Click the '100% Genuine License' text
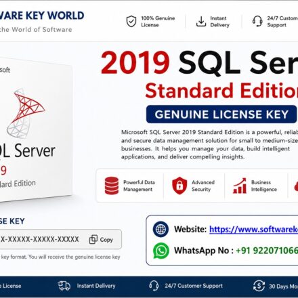 158,22
